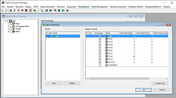
Task: Click the plate icon next to PL06
Action: coord(107,39)
